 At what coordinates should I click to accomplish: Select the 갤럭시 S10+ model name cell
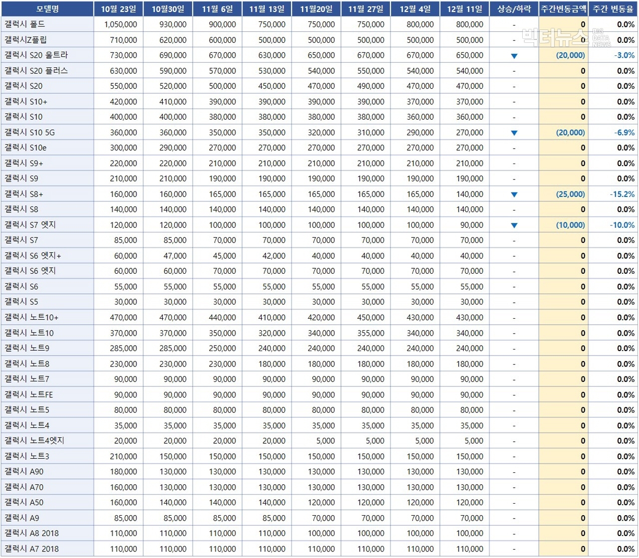coord(47,102)
